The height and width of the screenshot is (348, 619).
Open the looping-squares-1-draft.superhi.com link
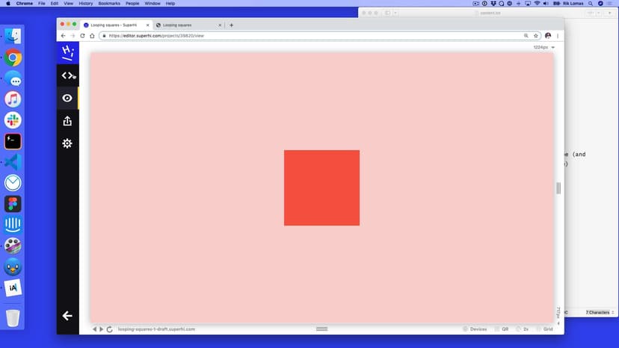(156, 329)
